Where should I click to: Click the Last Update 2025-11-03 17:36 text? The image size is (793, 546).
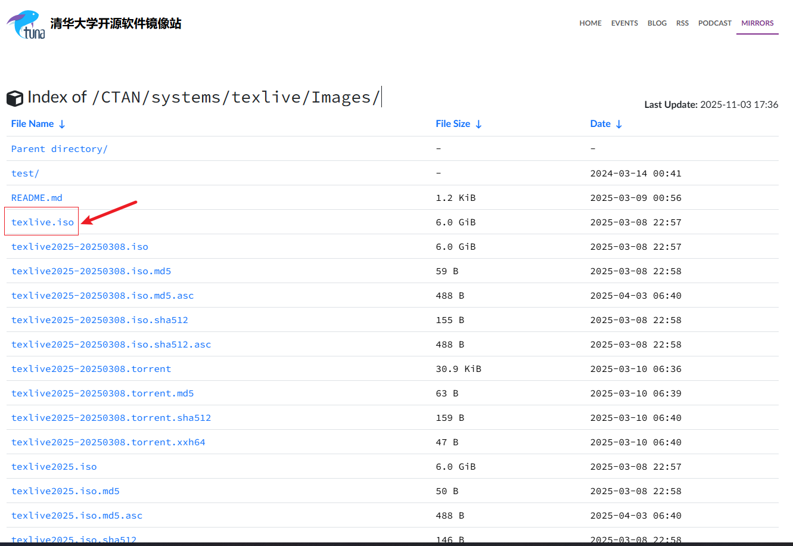click(x=711, y=105)
